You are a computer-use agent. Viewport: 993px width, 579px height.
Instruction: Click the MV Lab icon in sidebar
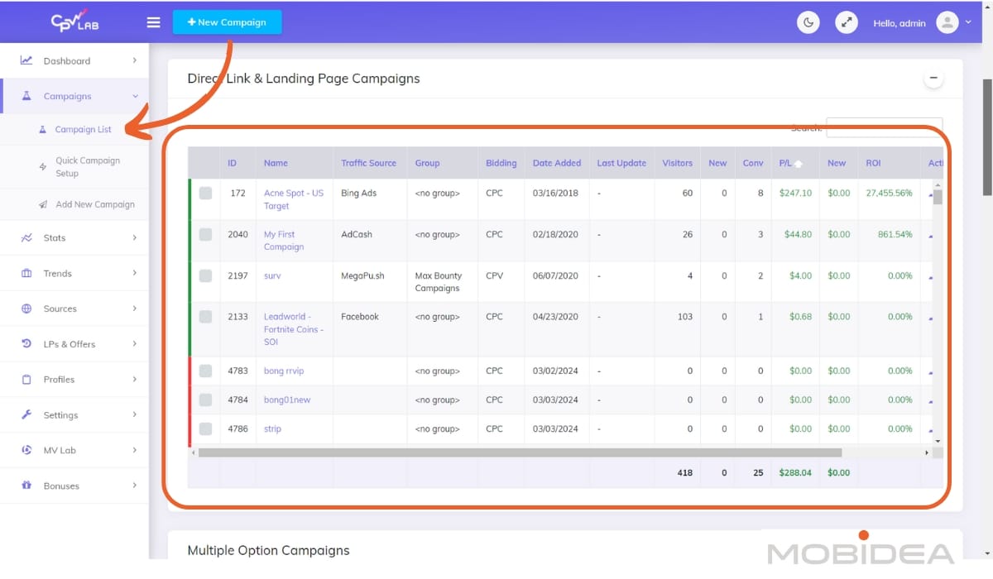[x=26, y=450]
